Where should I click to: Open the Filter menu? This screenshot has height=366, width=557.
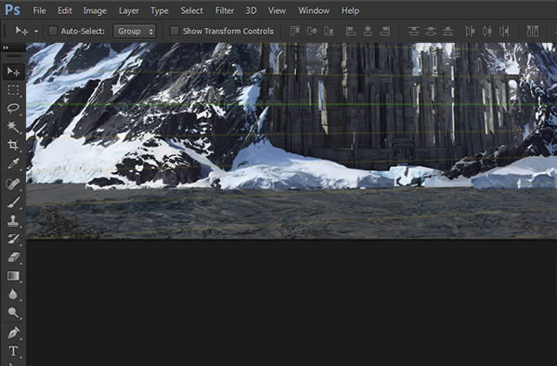[x=225, y=10]
